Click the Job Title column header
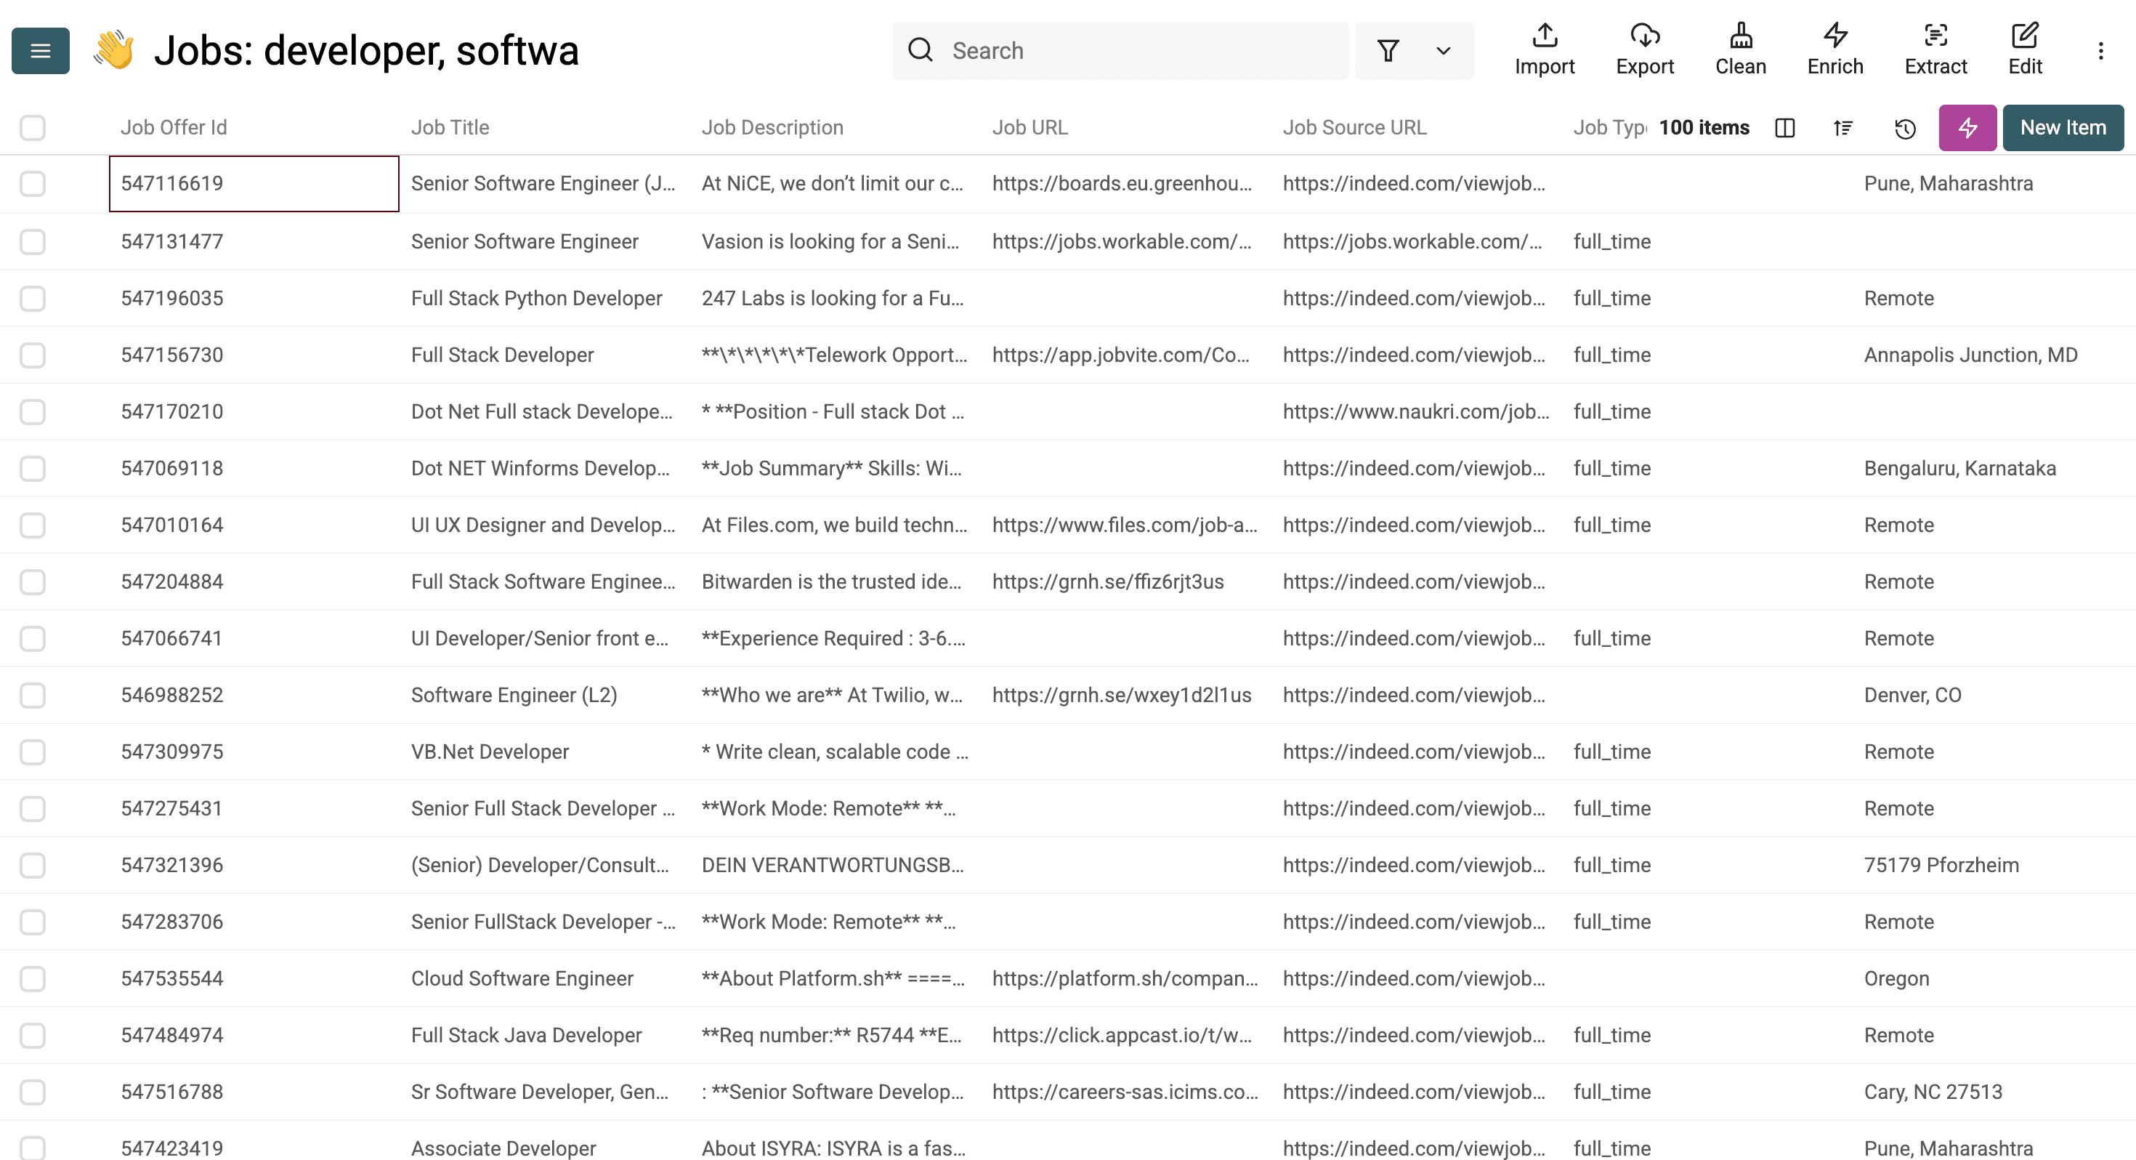 (x=450, y=128)
